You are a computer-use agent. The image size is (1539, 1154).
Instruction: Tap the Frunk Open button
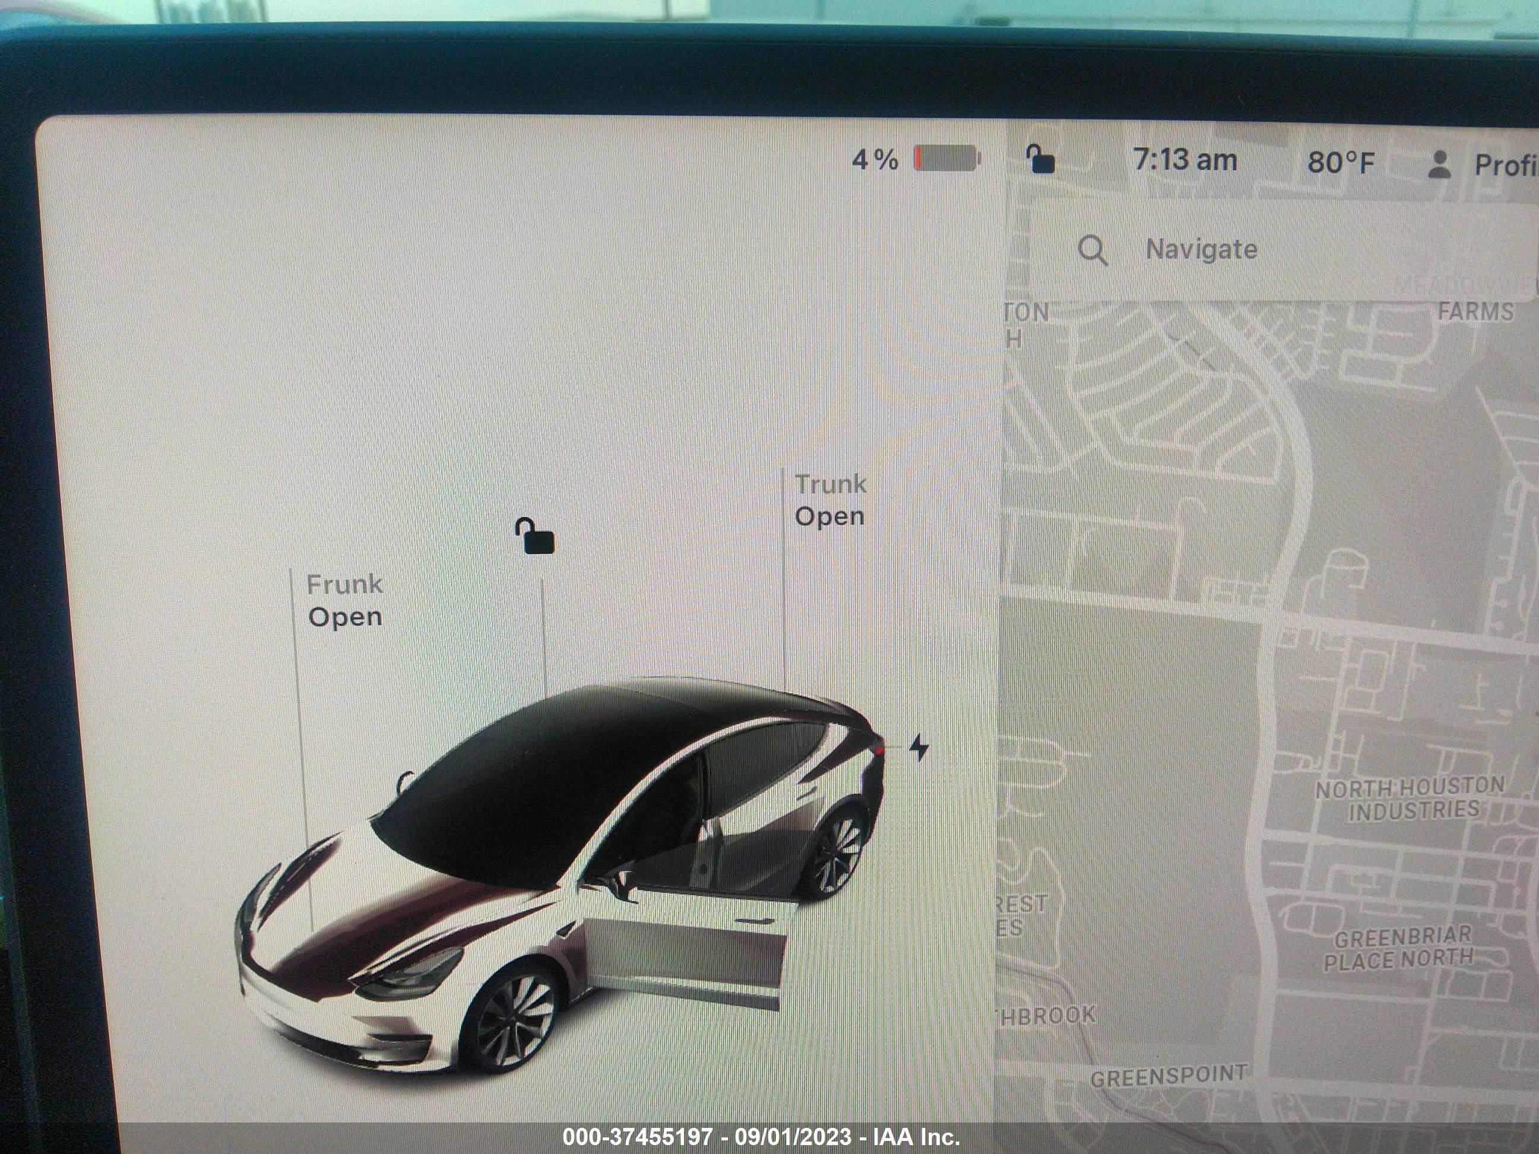[x=345, y=601]
